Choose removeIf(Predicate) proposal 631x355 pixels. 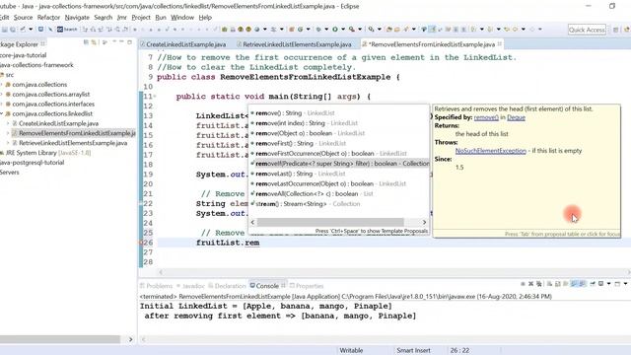[x=339, y=164]
